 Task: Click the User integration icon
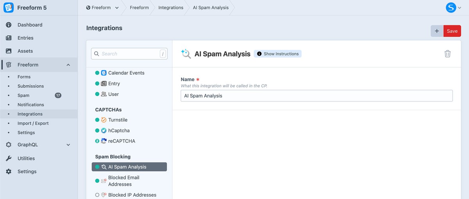click(104, 94)
